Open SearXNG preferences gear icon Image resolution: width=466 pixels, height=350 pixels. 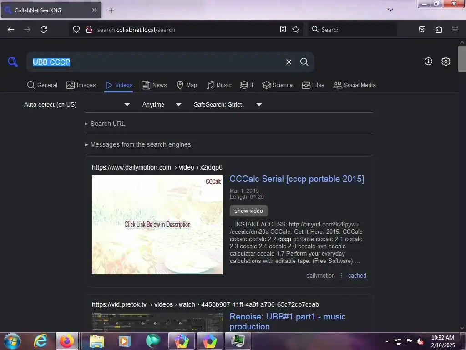(446, 62)
